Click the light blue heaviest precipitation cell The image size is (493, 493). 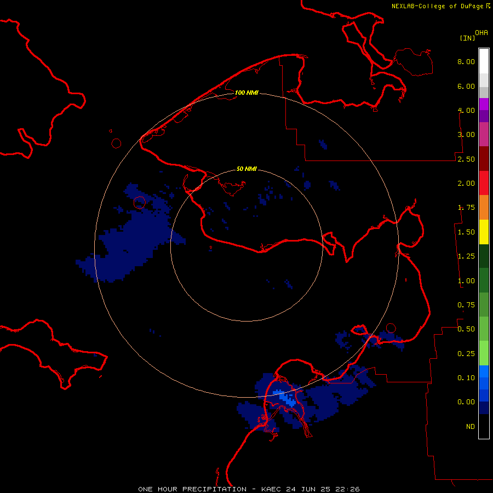[286, 398]
